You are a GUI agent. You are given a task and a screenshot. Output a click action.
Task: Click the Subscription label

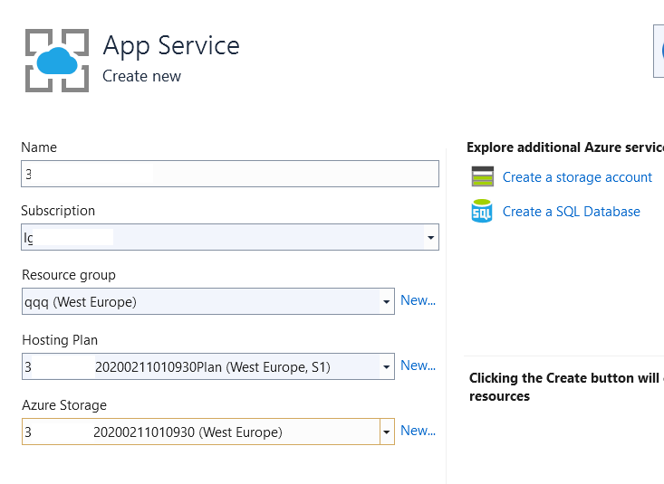tap(58, 211)
